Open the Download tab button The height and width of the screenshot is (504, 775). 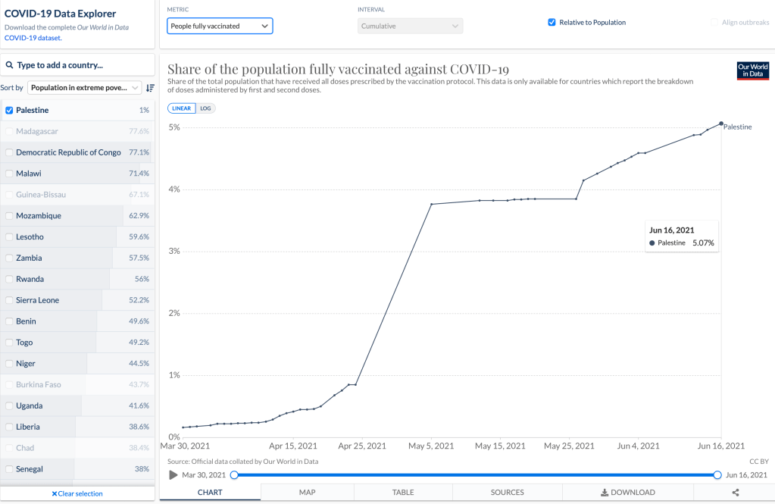point(627,493)
